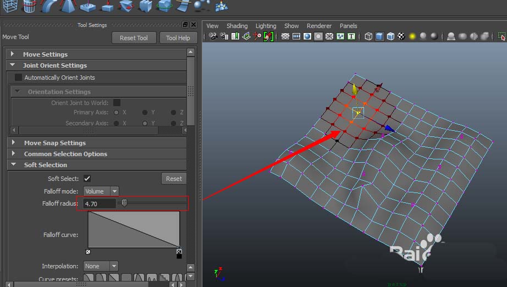Toggle wireframe cube shading icon
507x287 pixels.
coord(368,36)
